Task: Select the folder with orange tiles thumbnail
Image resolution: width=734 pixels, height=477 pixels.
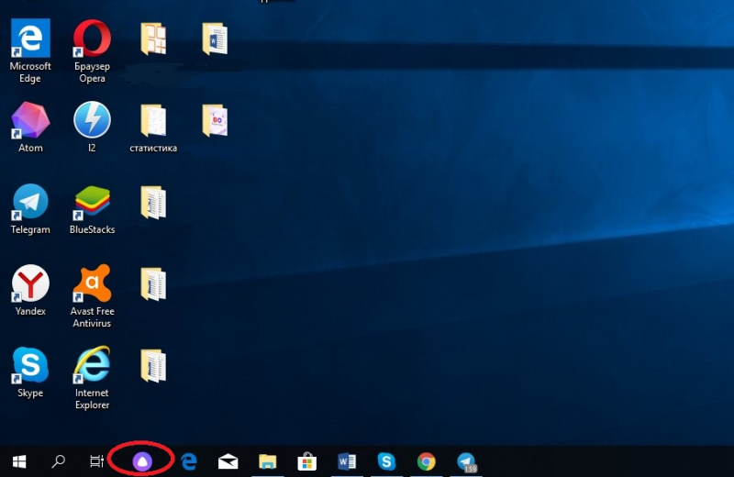Action: point(153,39)
